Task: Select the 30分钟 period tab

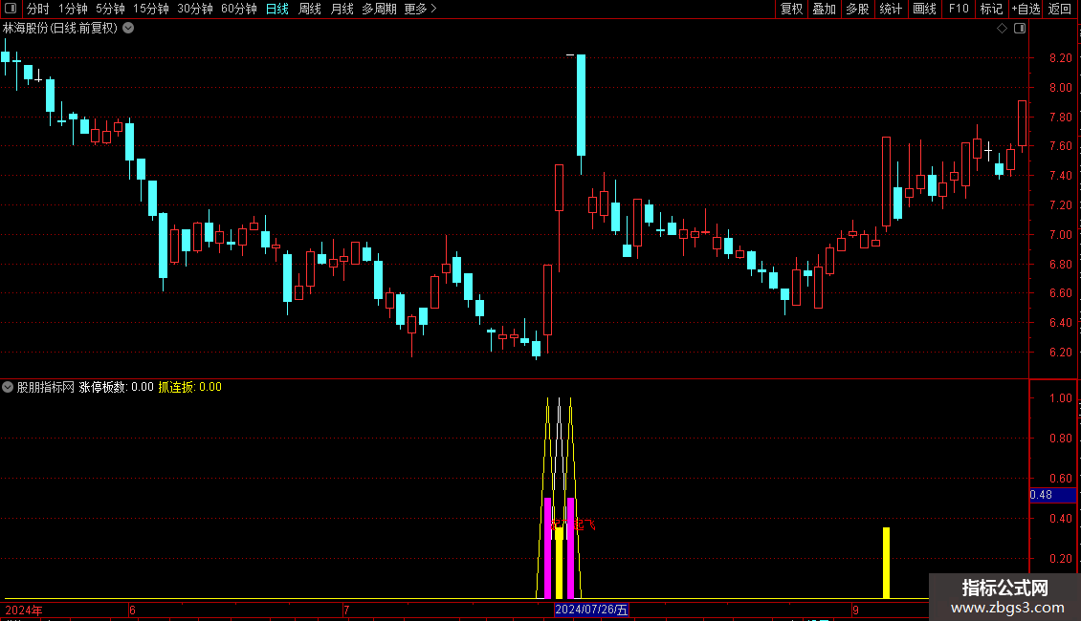Action: [x=194, y=9]
